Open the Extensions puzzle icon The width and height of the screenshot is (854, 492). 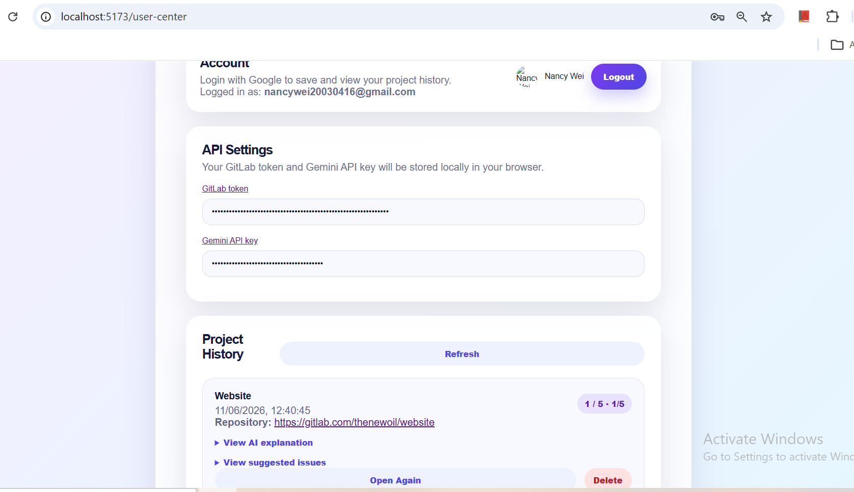pyautogui.click(x=833, y=17)
